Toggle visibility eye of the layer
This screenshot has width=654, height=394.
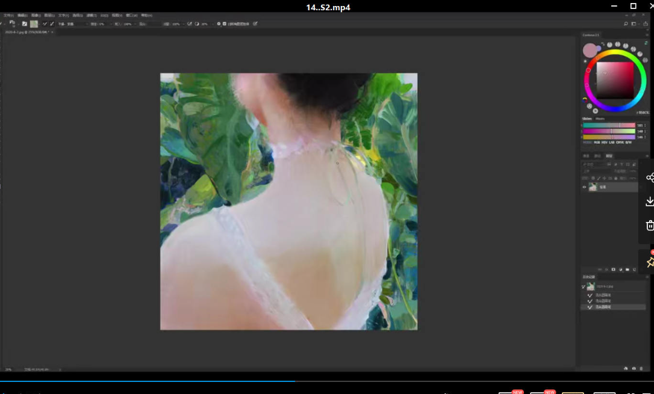point(584,187)
